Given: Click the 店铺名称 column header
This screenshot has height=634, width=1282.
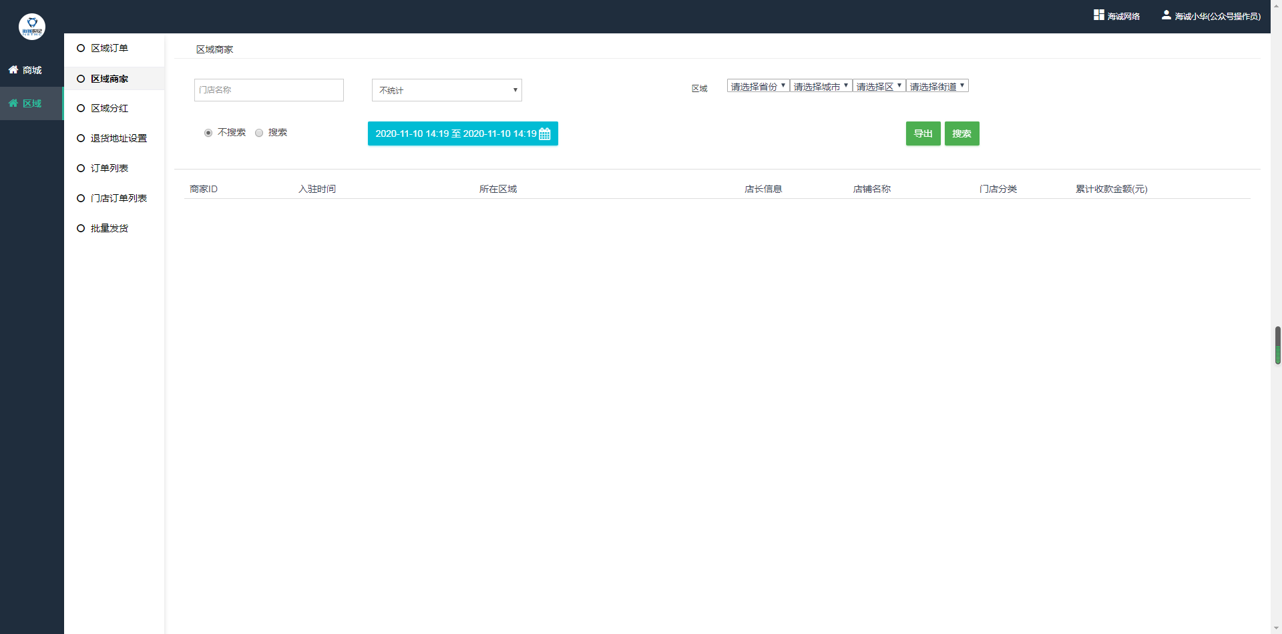Looking at the screenshot, I should (x=872, y=189).
